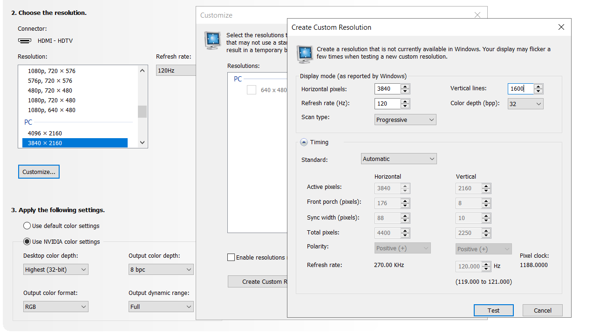
Task: Close the Create Custom Resolution dialog
Action: point(561,27)
